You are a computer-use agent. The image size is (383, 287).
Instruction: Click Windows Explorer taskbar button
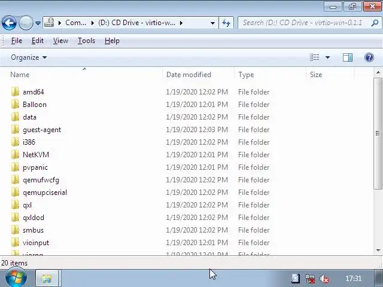click(x=47, y=278)
